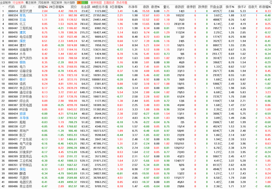Open the 主题投资 link
This screenshot has height=189, width=272.
109,2
